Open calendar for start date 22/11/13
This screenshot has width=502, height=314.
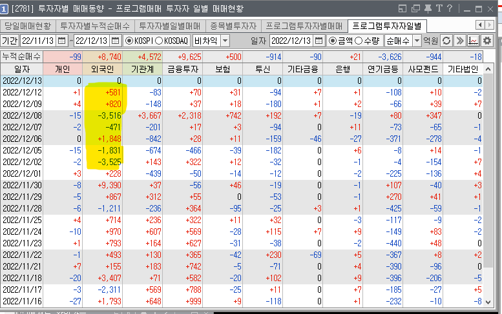pyautogui.click(x=62, y=41)
